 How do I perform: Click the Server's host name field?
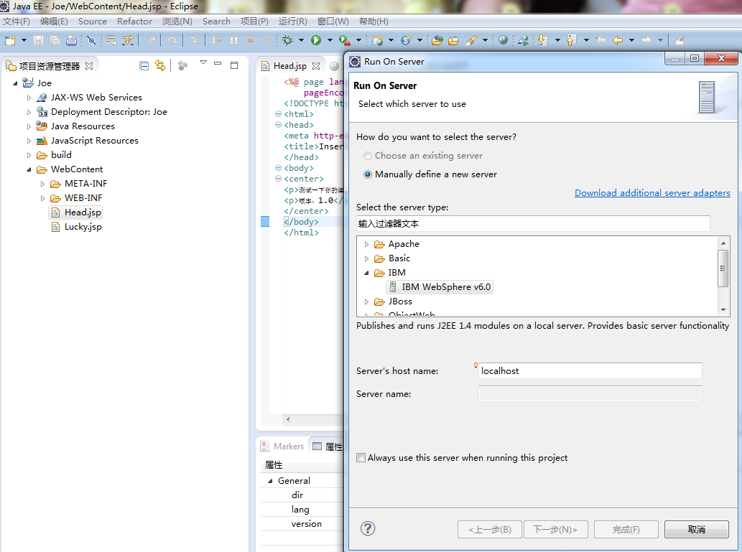coord(590,371)
